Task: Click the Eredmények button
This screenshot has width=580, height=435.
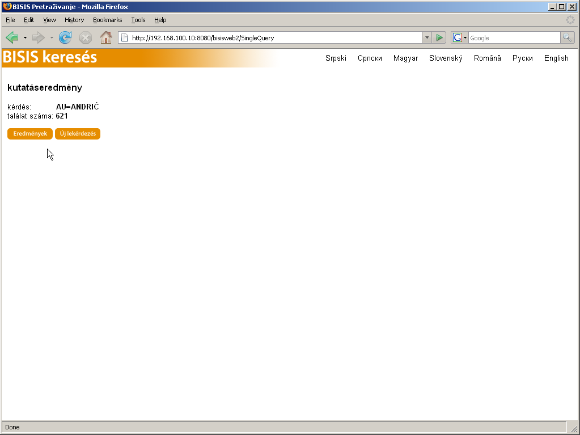Action: (30, 133)
